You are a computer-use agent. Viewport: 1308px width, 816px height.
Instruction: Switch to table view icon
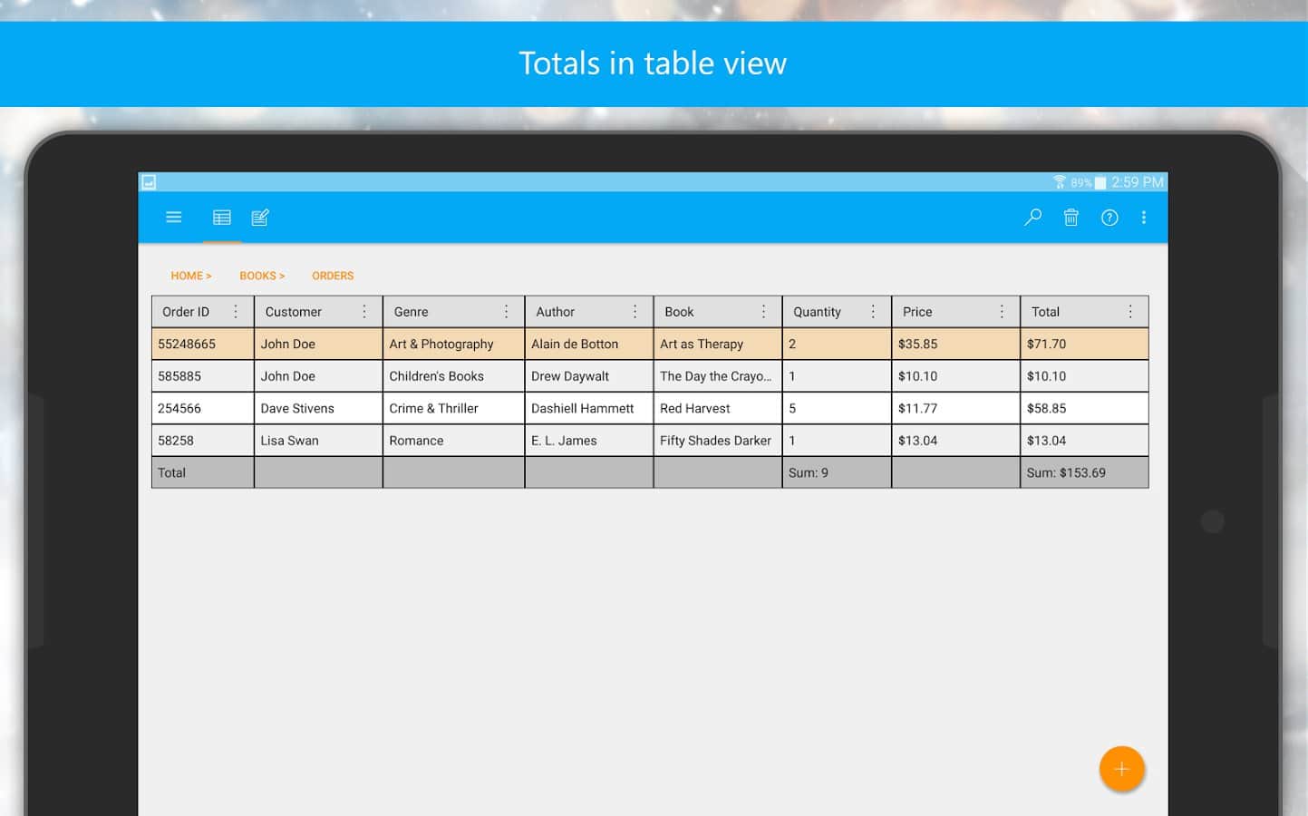click(222, 218)
